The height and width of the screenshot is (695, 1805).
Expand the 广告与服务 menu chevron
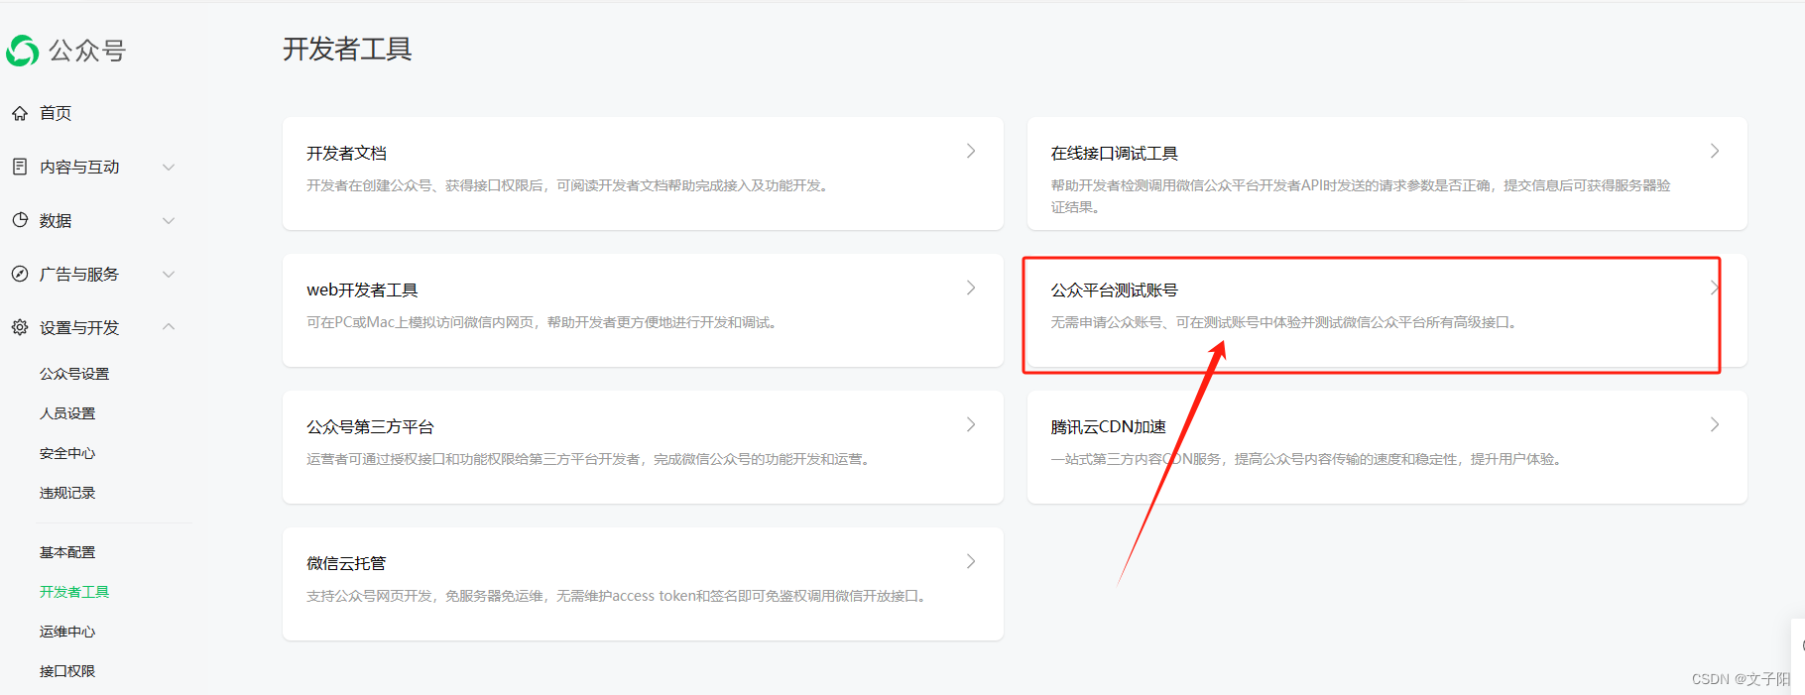(x=169, y=274)
